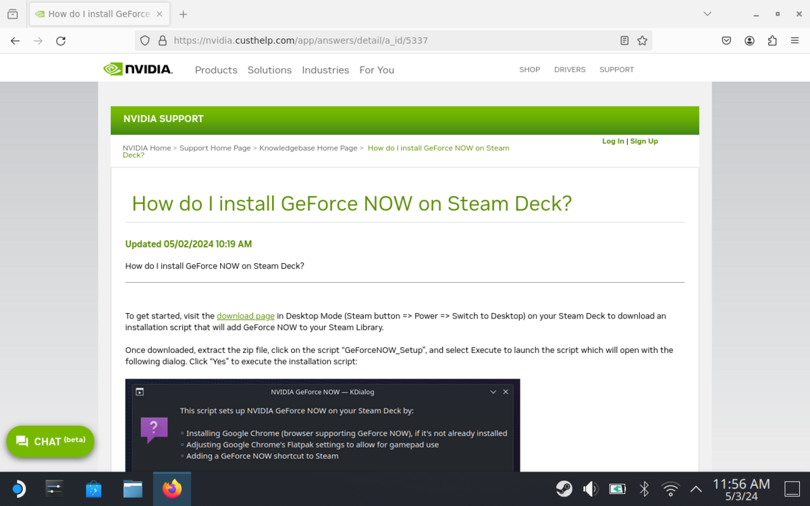Go to the SUPPORT page
The height and width of the screenshot is (506, 810).
coord(617,69)
